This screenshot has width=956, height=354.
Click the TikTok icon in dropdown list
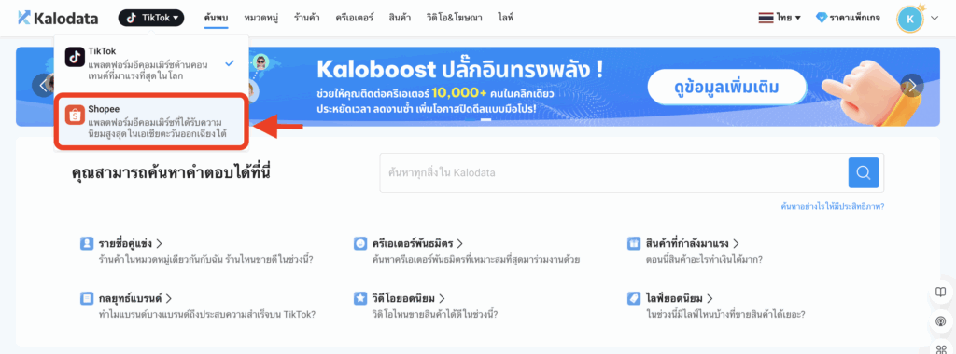pyautogui.click(x=75, y=57)
